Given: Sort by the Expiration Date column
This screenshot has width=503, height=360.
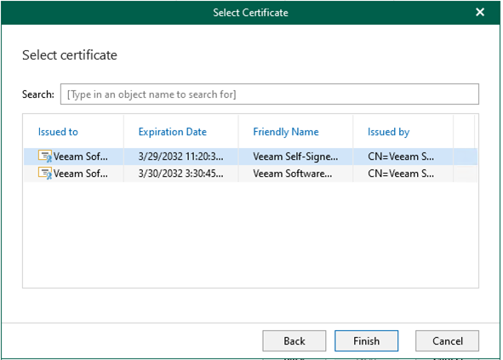Looking at the screenshot, I should click(x=173, y=132).
